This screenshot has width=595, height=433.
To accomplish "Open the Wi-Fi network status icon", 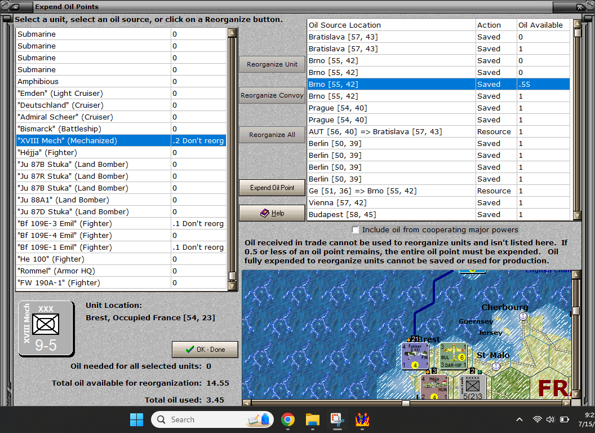I will [x=537, y=419].
